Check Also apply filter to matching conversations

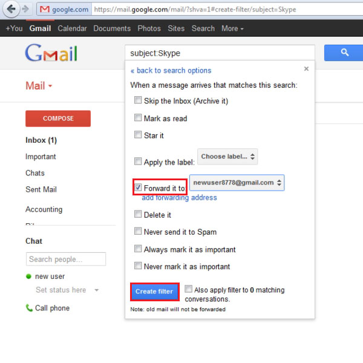(x=188, y=289)
